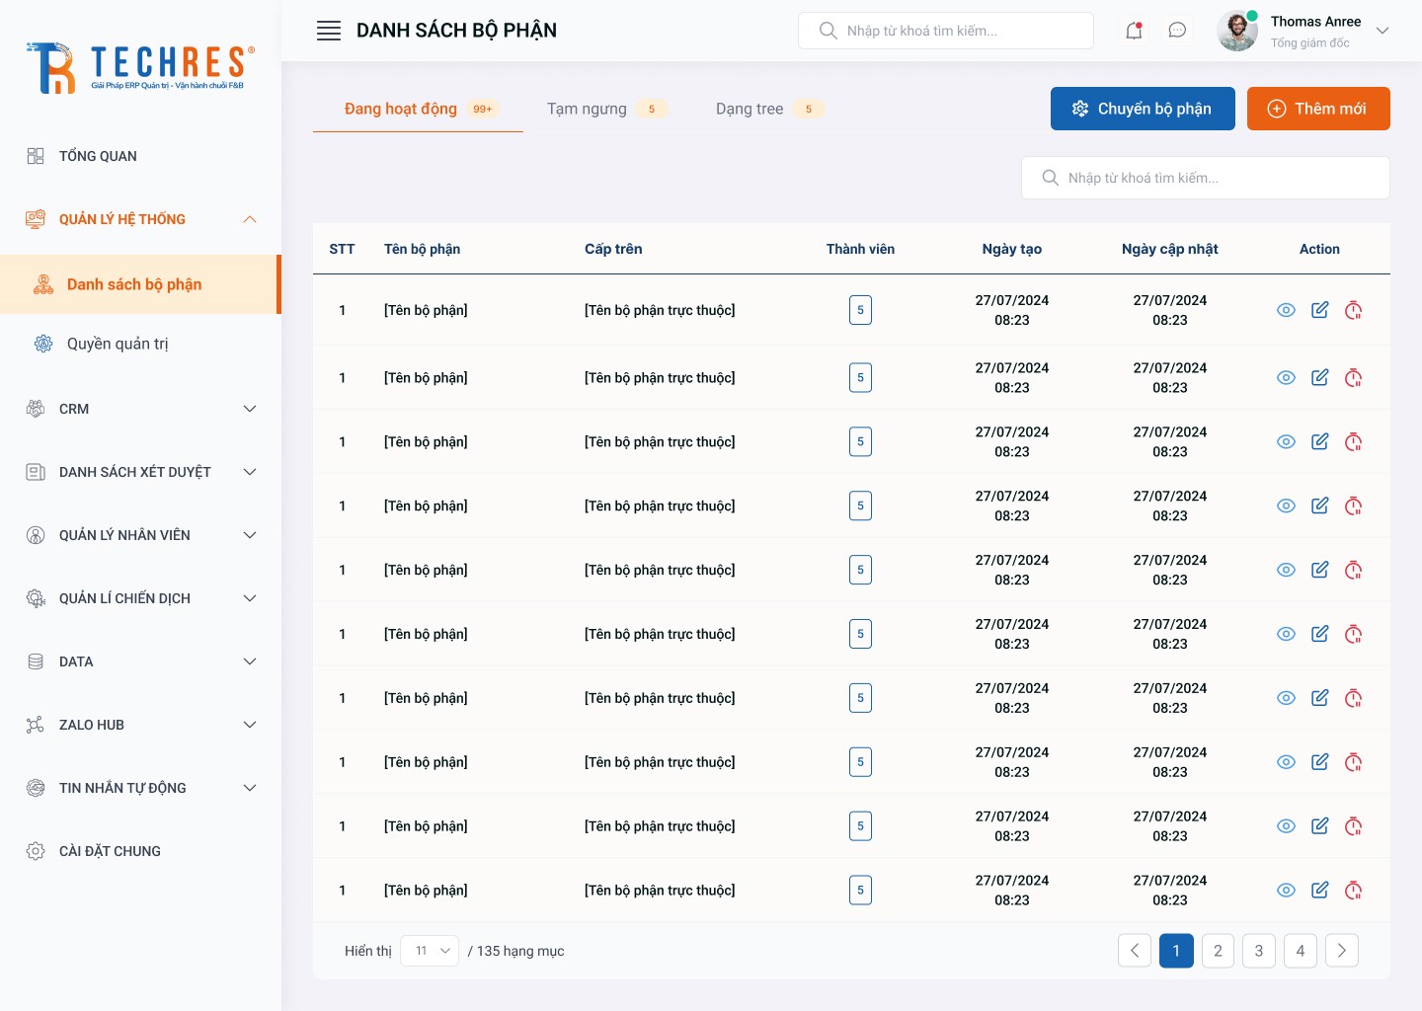Open member count badge in last row
Screen dimensions: 1422x1011
[x=860, y=890]
